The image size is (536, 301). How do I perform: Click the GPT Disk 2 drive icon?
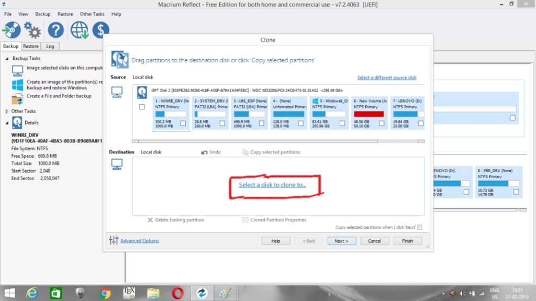tap(142, 92)
